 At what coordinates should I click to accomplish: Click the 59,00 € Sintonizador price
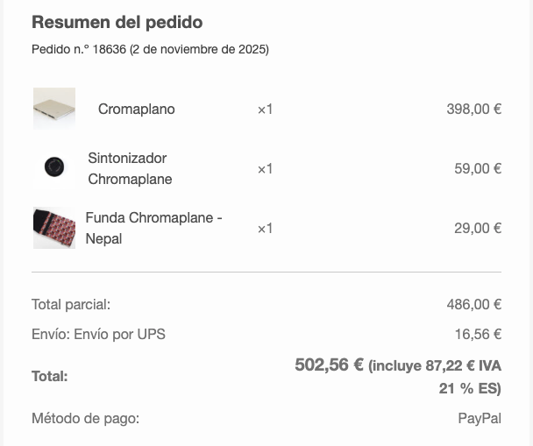click(478, 169)
